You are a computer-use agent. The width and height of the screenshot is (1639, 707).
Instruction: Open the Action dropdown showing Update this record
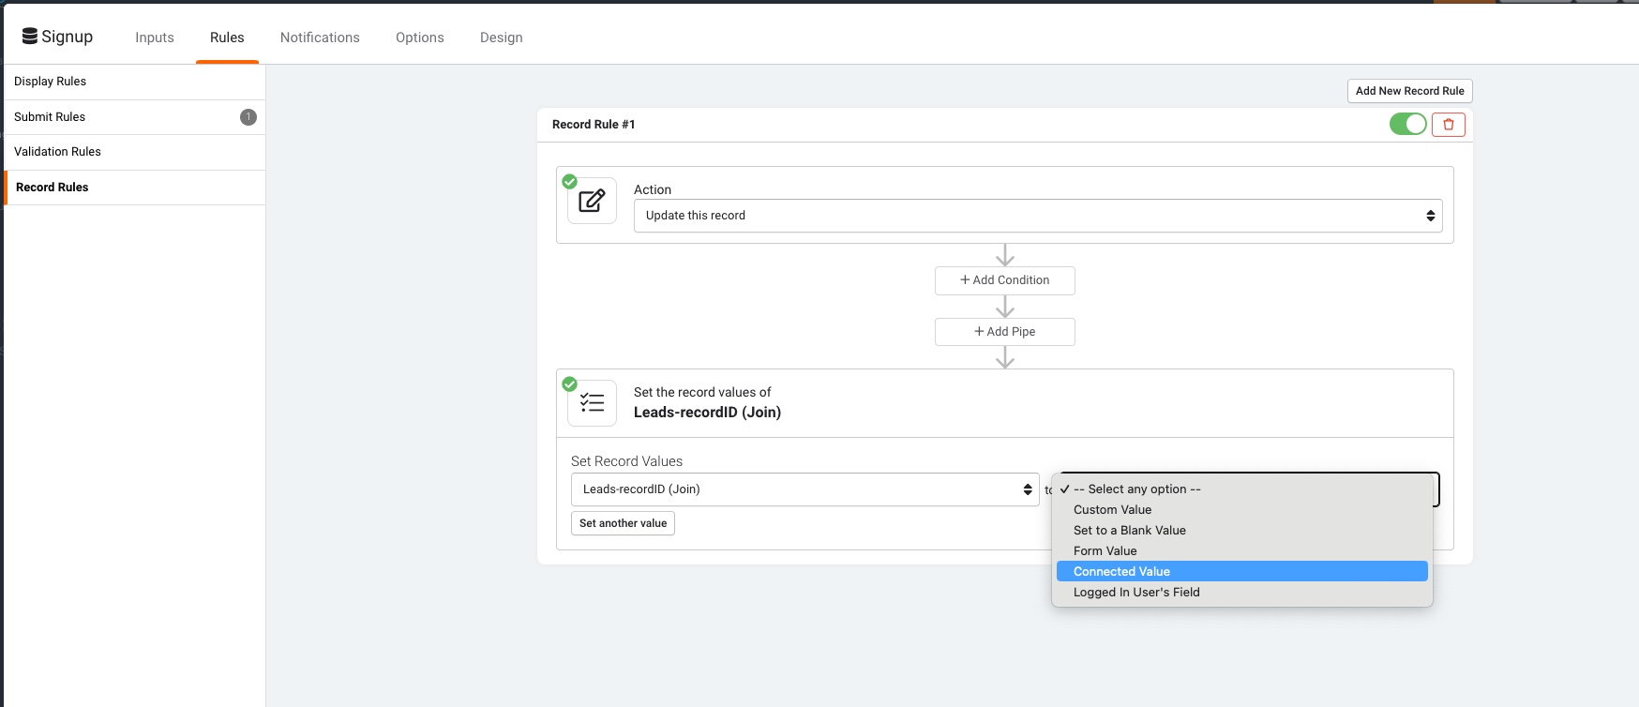tap(1038, 216)
